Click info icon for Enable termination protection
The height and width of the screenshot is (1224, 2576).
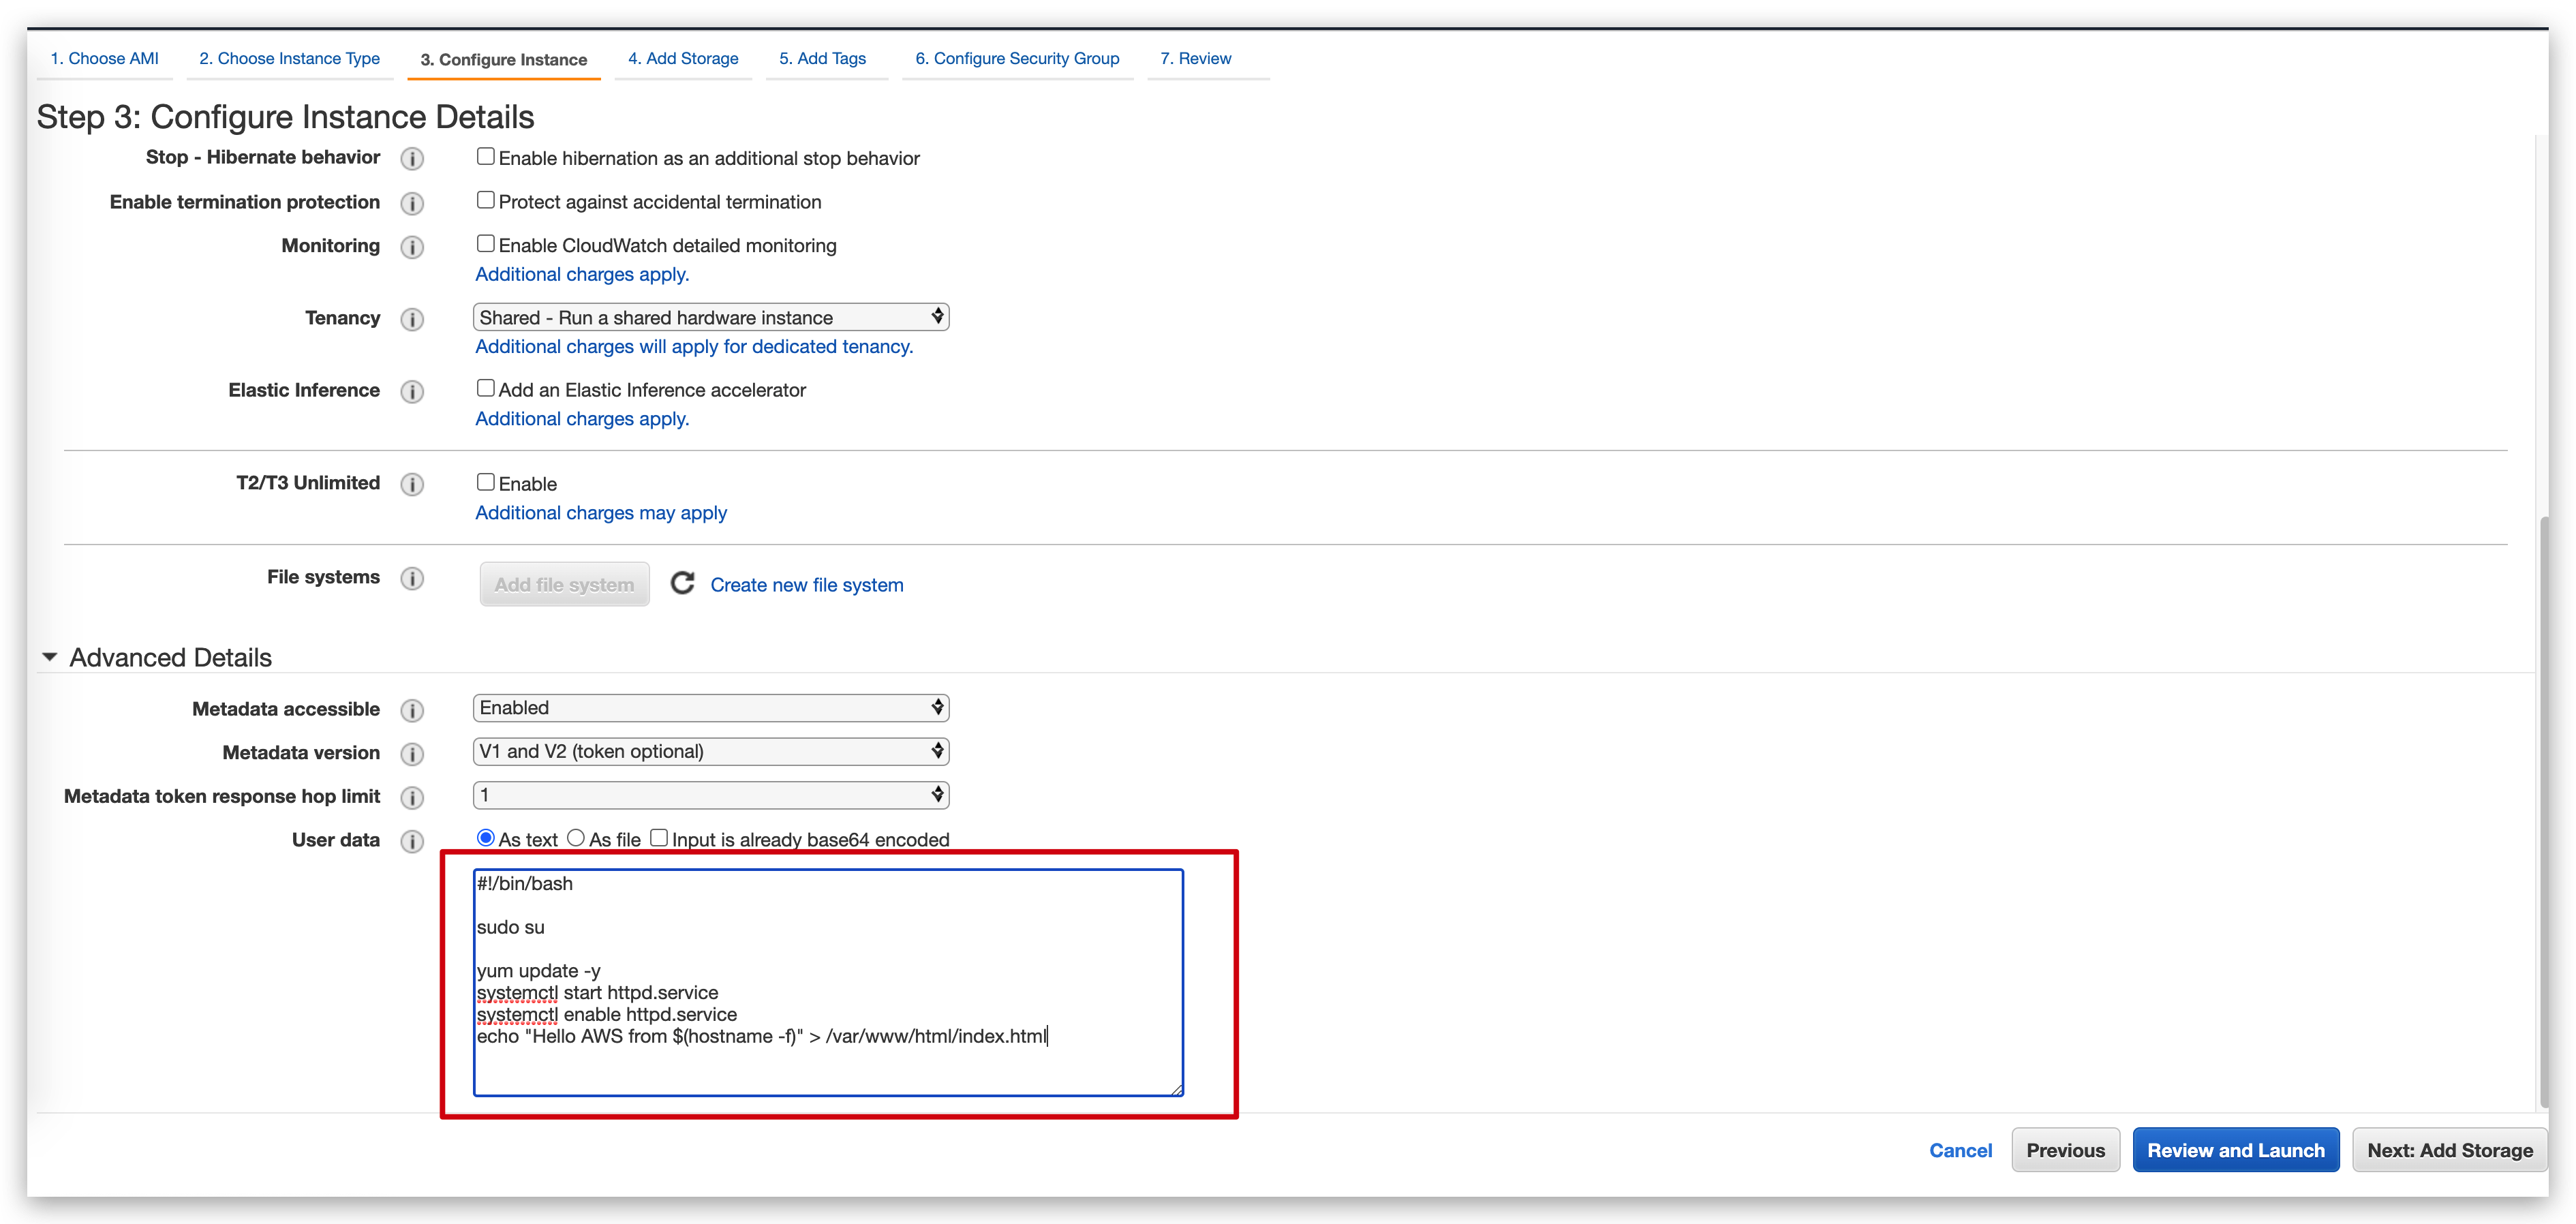pyautogui.click(x=412, y=203)
